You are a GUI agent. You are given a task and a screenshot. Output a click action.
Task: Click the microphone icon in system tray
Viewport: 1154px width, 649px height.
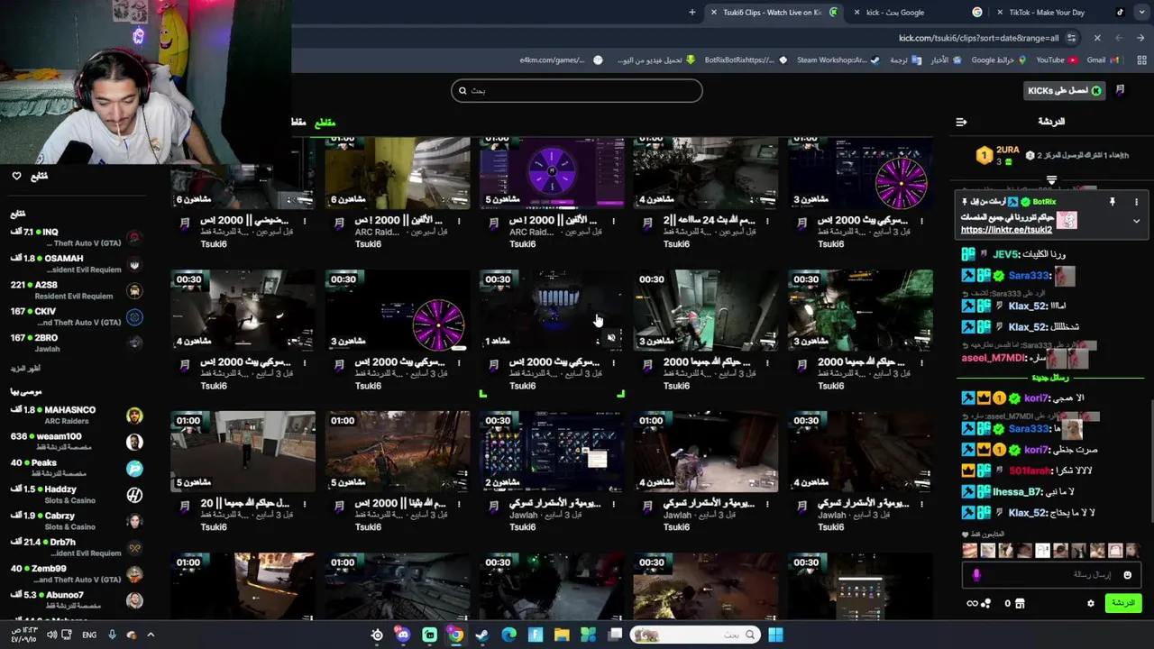point(113,635)
